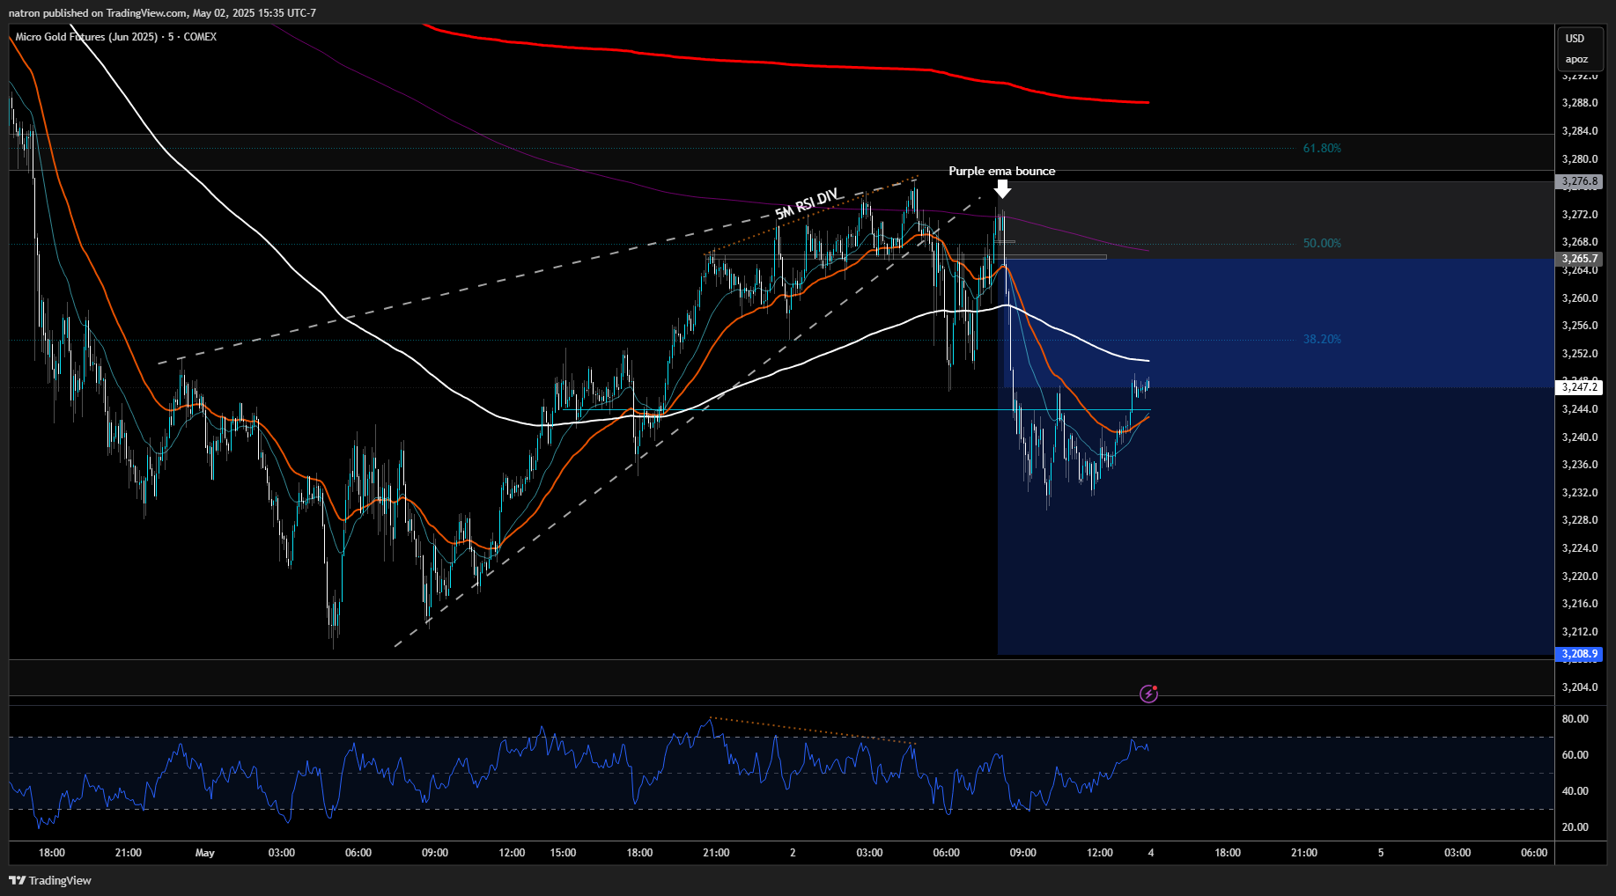This screenshot has width=1616, height=896.
Task: Click the 3,280.0 price axis label
Action: pyautogui.click(x=1579, y=159)
